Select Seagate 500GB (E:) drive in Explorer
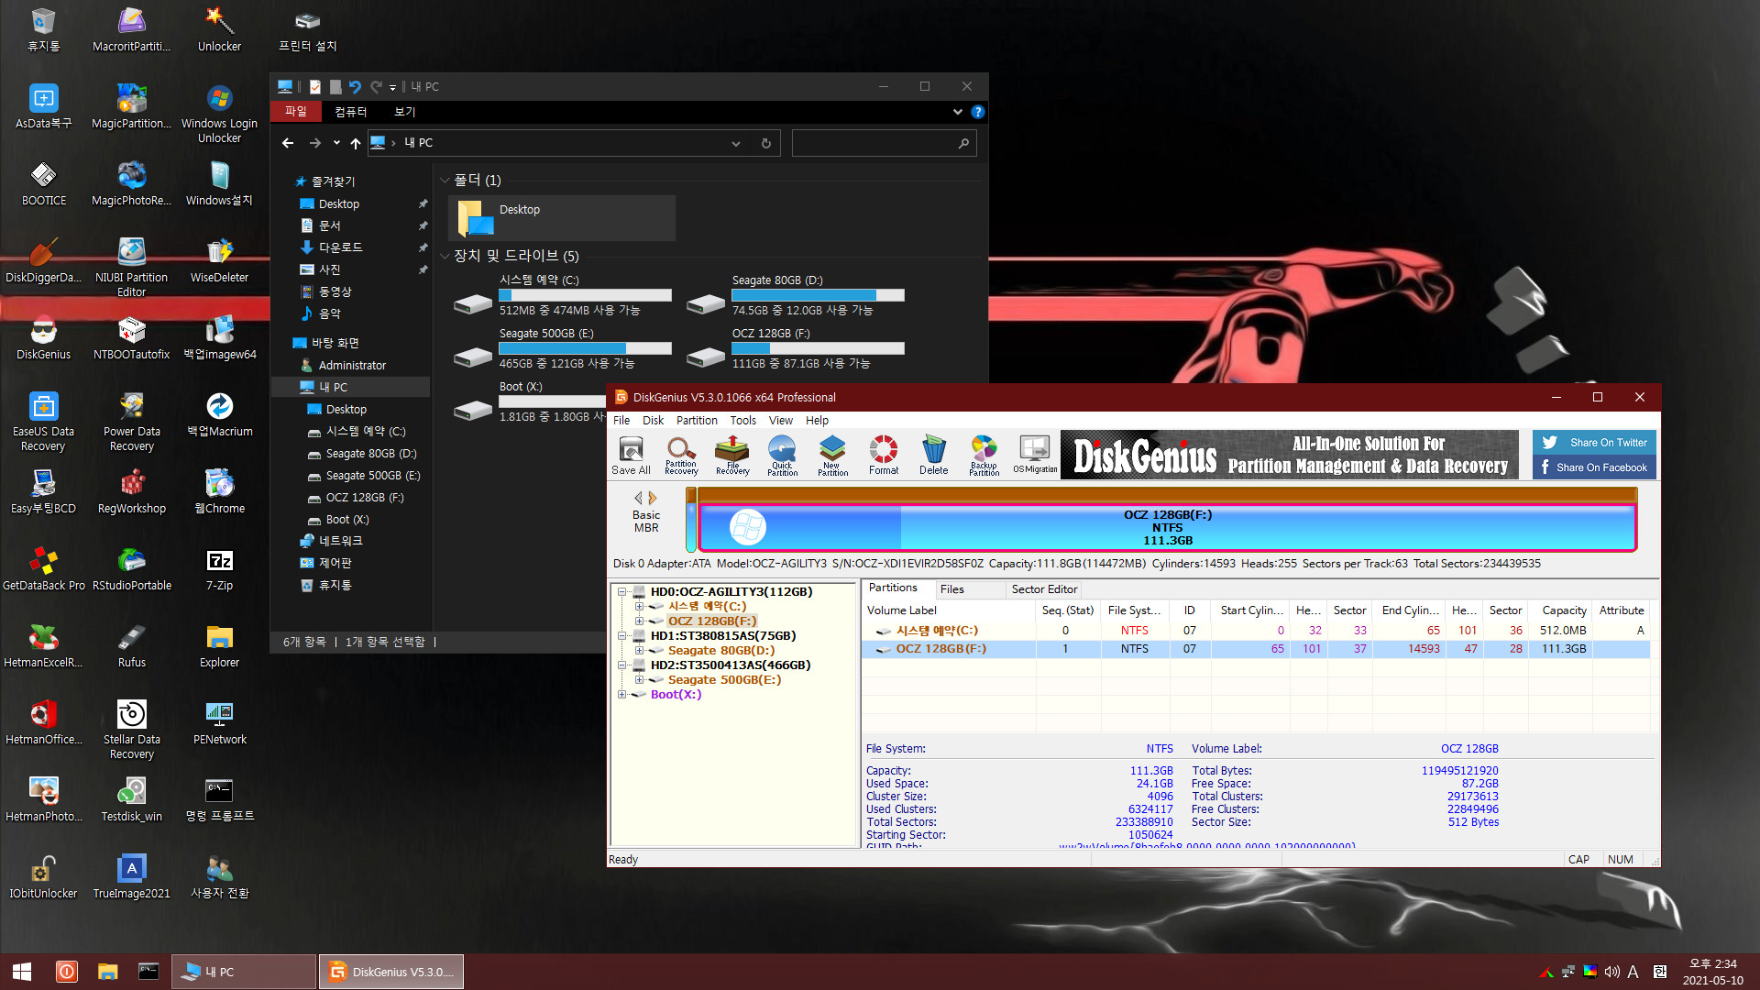Screen dimensions: 1760x990 (x=563, y=348)
